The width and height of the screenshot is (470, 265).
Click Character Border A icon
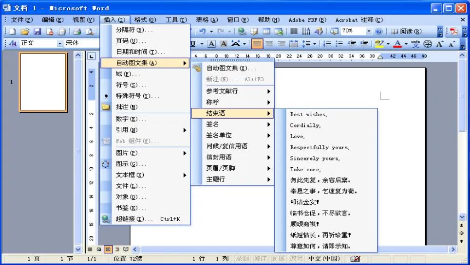tap(211, 44)
